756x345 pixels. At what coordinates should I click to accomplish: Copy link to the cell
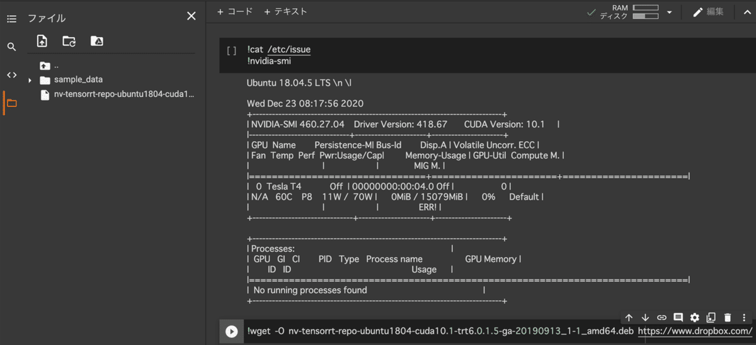click(661, 318)
